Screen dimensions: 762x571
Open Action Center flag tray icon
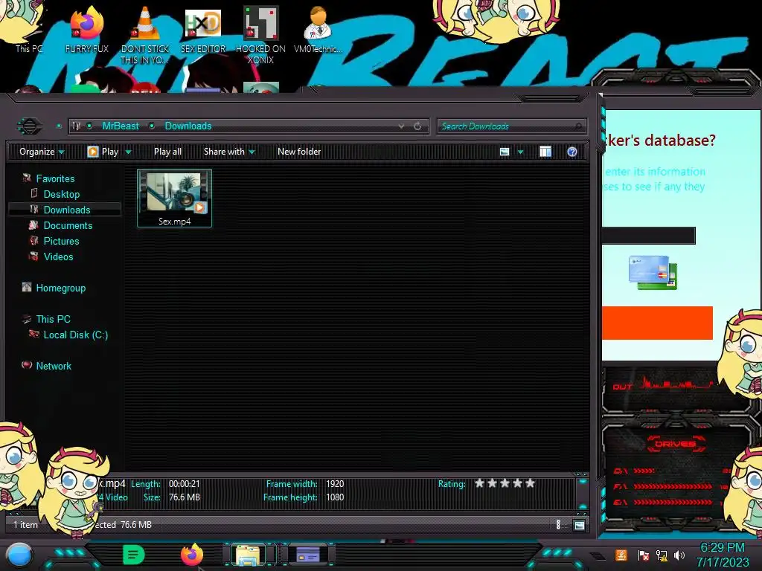click(643, 555)
